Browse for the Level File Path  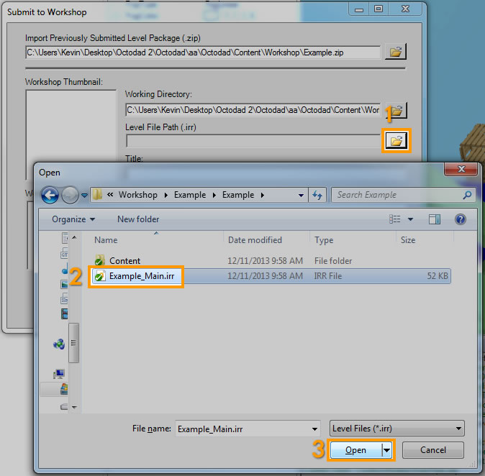point(396,141)
